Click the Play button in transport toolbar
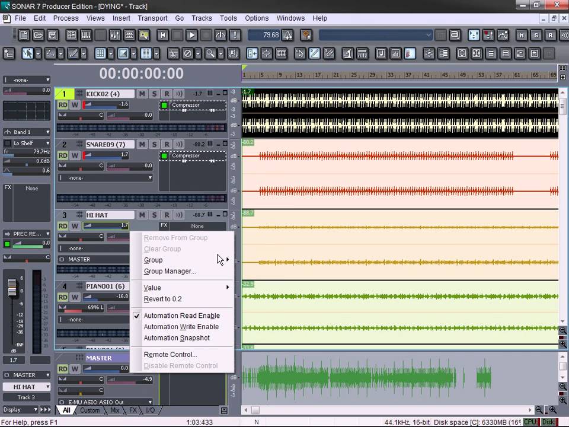This screenshot has height=427, width=569. 191,36
